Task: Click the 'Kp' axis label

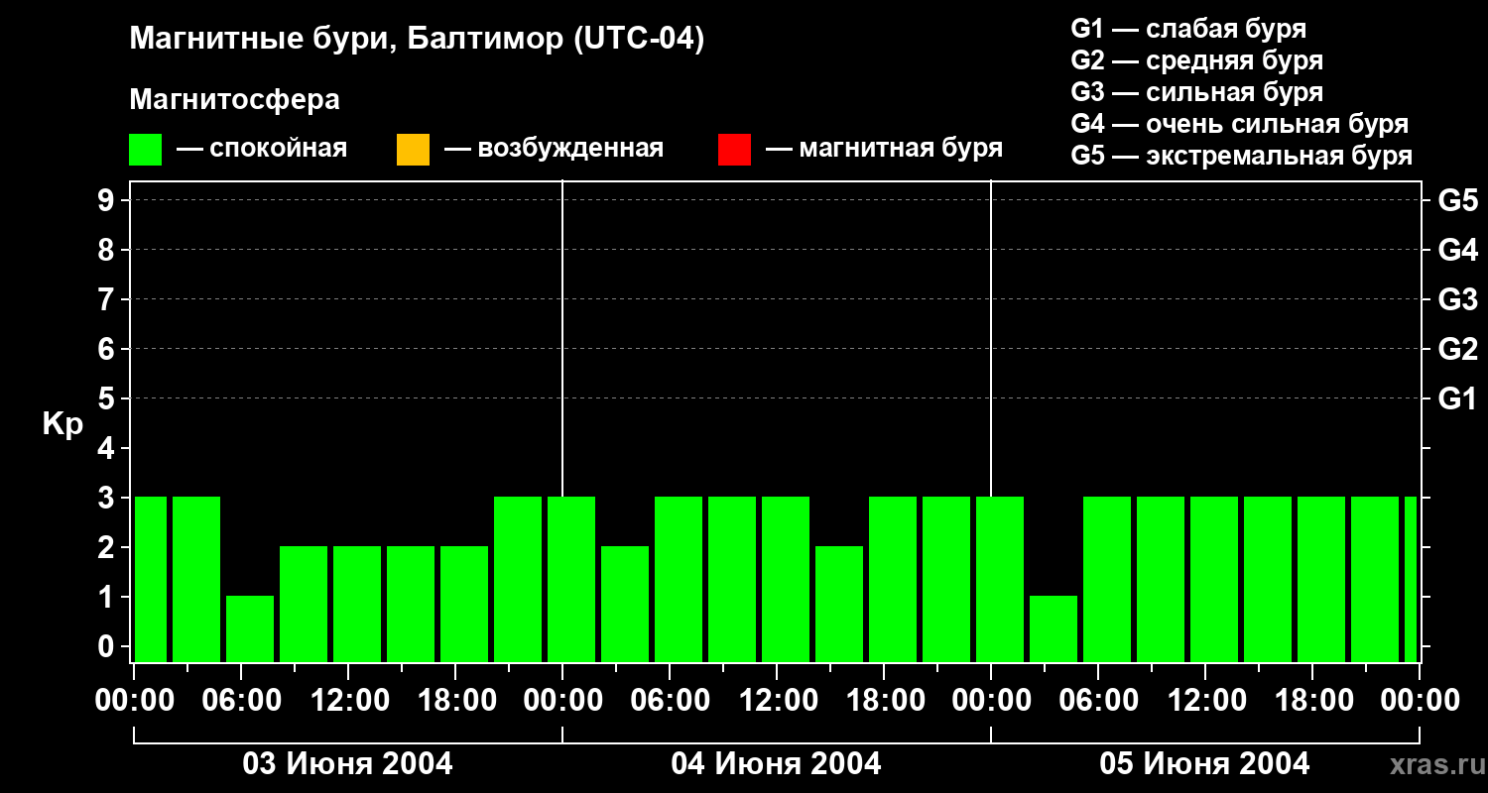Action: click(x=63, y=425)
